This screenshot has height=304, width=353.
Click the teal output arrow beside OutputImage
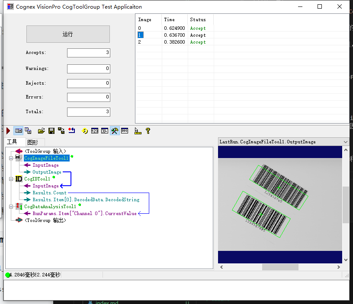point(27,172)
